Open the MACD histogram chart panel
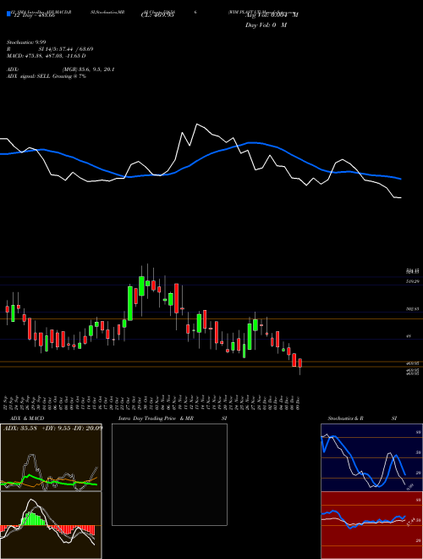This screenshot has height=559, width=423. (x=51, y=525)
